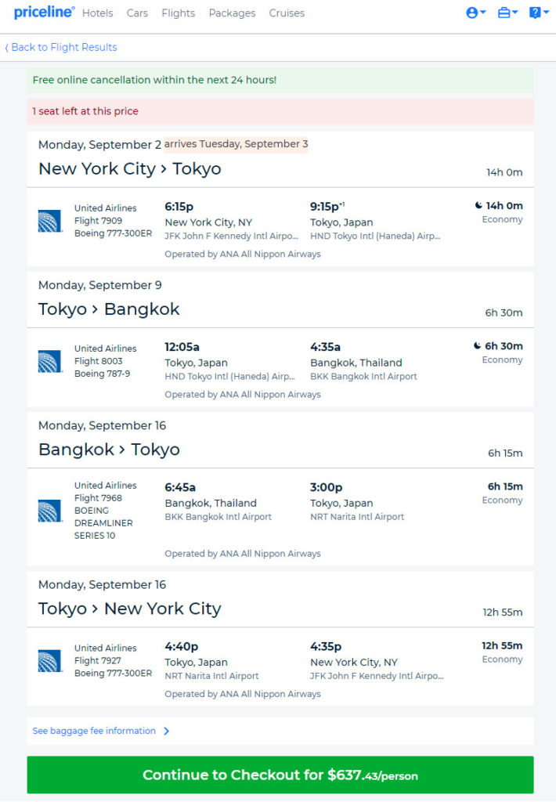Viewport: 556px width, 802px height.
Task: Click the priceline logo
Action: tap(44, 13)
